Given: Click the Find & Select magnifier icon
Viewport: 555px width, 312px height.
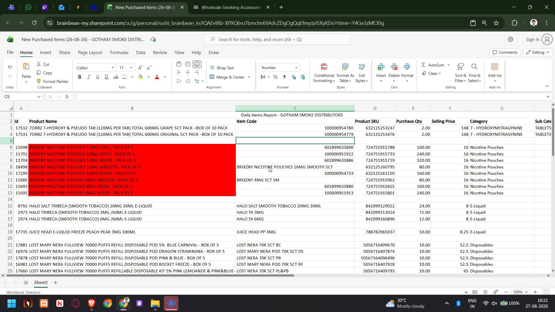Looking at the screenshot, I should coord(474,67).
